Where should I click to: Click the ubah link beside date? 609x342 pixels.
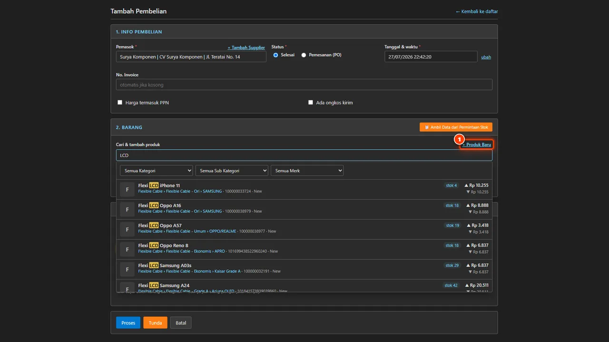(x=486, y=57)
